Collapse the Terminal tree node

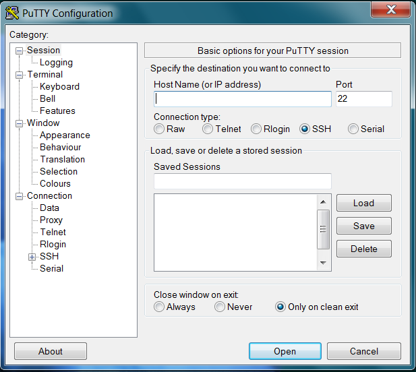coord(19,75)
